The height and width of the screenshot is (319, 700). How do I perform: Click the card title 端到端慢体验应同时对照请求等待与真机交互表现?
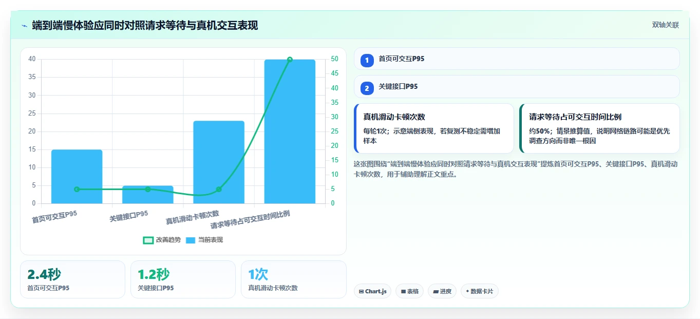click(x=145, y=25)
